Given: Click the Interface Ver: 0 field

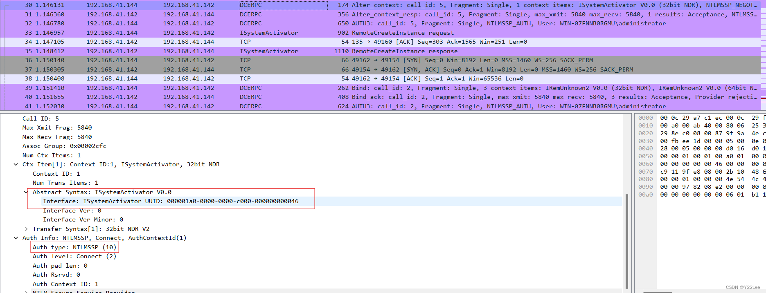Looking at the screenshot, I should (x=72, y=210).
